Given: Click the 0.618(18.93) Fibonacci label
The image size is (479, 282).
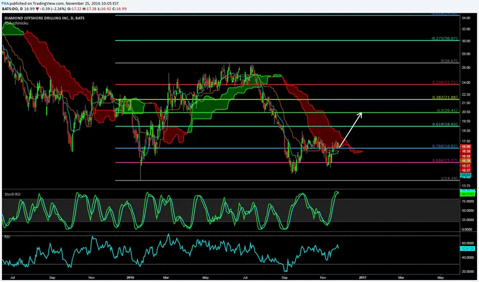Looking at the screenshot, I should coord(445,125).
